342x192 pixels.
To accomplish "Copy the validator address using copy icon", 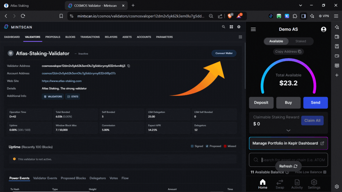I will pos(129,66).
